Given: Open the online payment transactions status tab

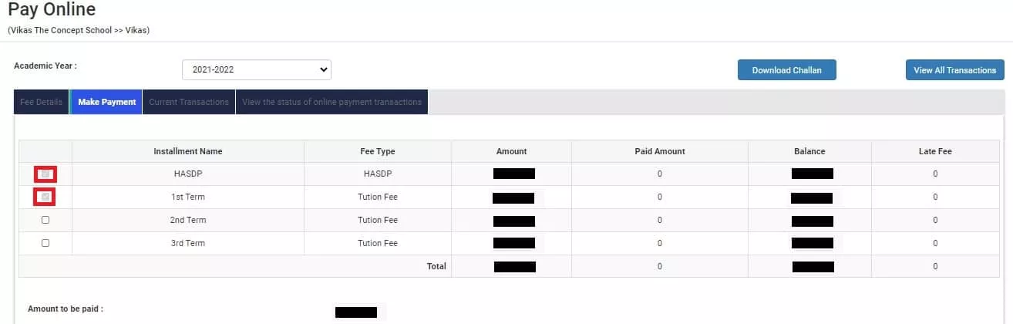Looking at the screenshot, I should 331,102.
